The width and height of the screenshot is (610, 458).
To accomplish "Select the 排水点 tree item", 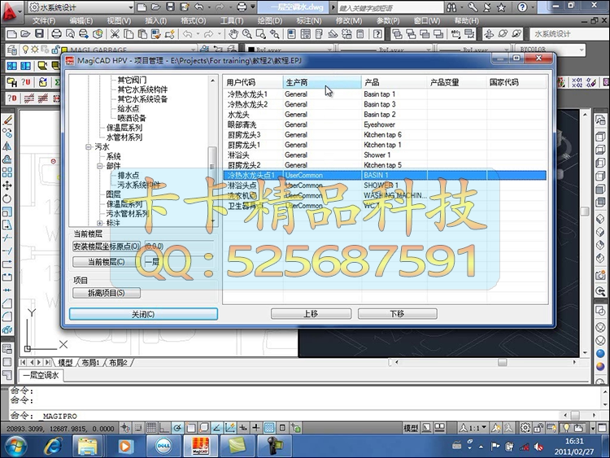I will [x=129, y=175].
